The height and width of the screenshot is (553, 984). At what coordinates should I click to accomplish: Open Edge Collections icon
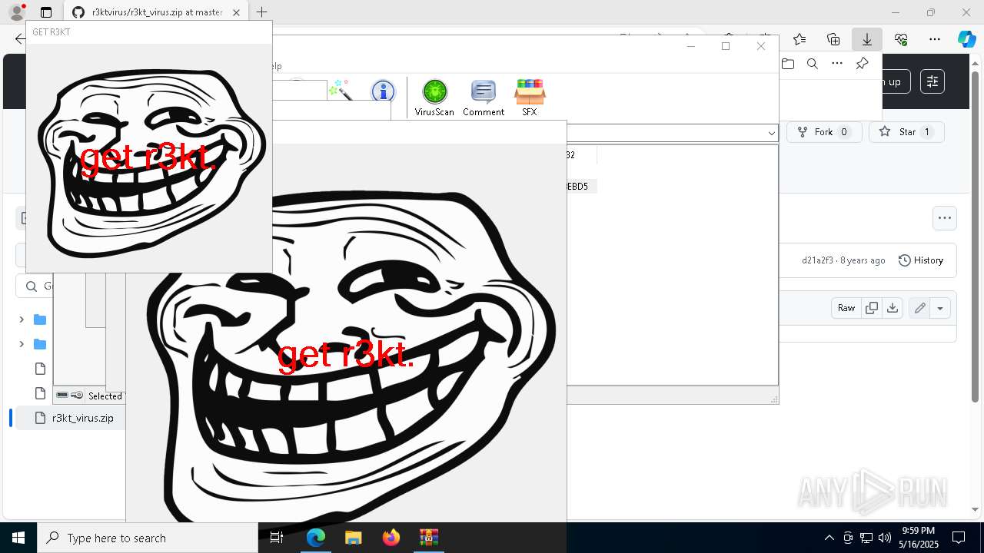(x=833, y=39)
